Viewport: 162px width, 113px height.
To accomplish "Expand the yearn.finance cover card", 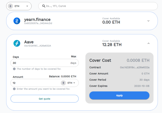I will tap(149, 21).
